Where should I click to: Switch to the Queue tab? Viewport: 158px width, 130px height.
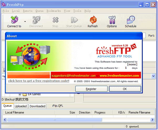pos(7,106)
